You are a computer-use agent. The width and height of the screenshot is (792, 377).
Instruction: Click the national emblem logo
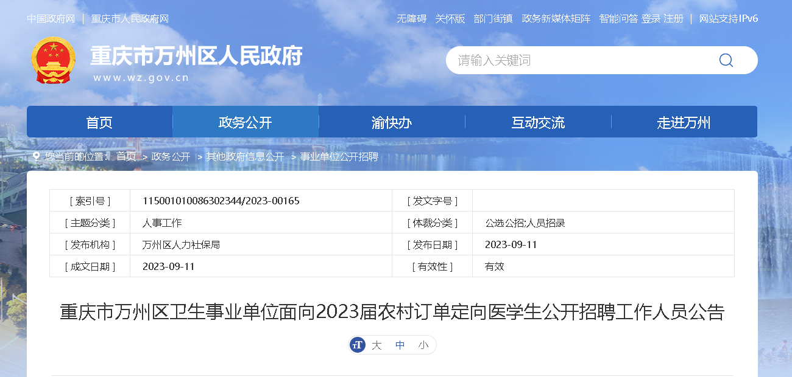53,60
